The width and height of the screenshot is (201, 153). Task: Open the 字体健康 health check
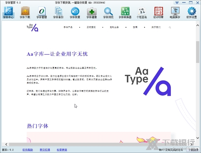pos(92,13)
